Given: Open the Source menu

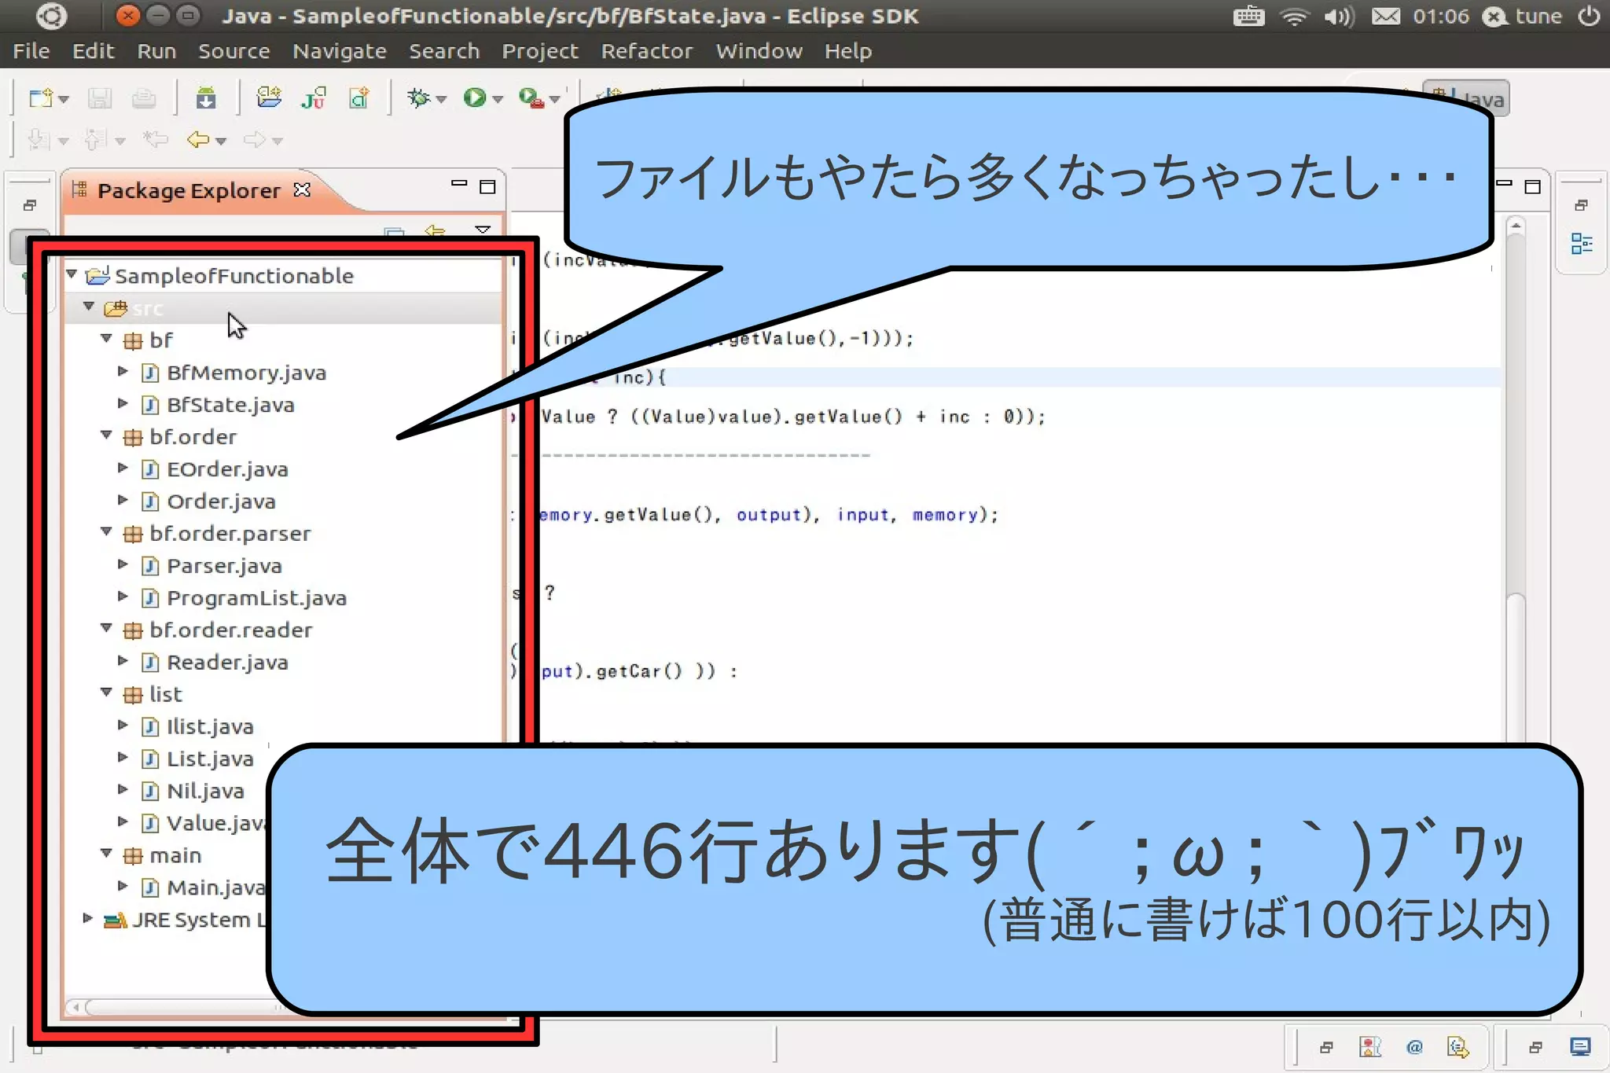Looking at the screenshot, I should point(233,51).
